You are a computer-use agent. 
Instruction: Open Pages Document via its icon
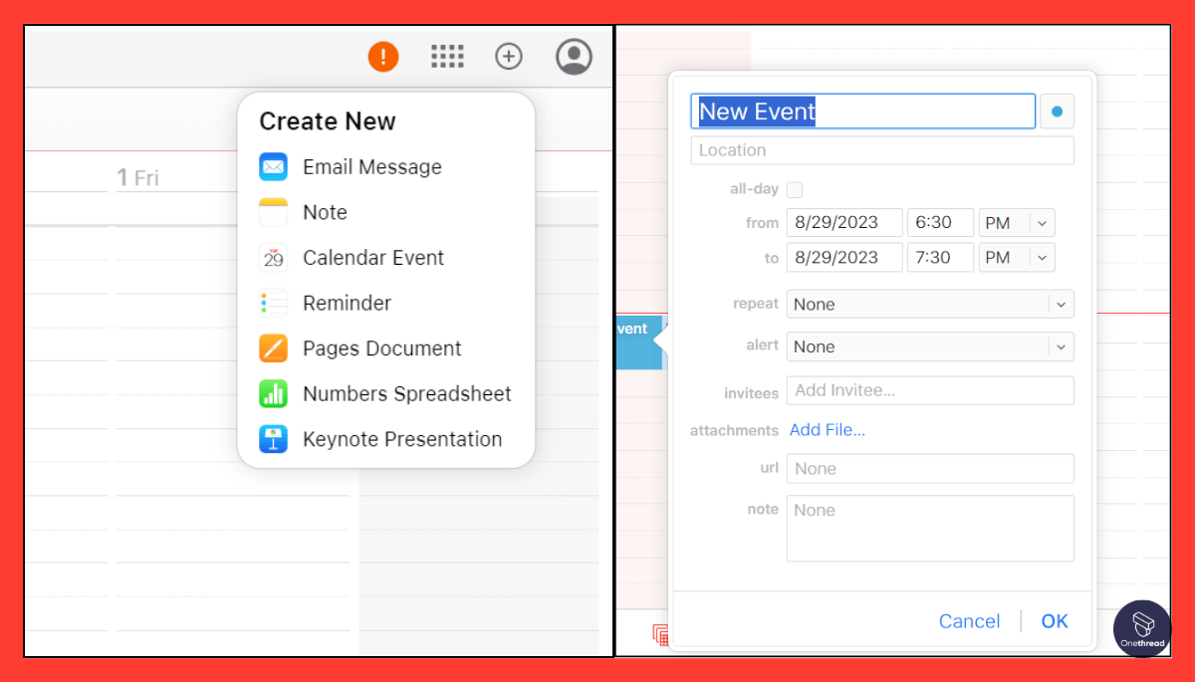pos(273,347)
